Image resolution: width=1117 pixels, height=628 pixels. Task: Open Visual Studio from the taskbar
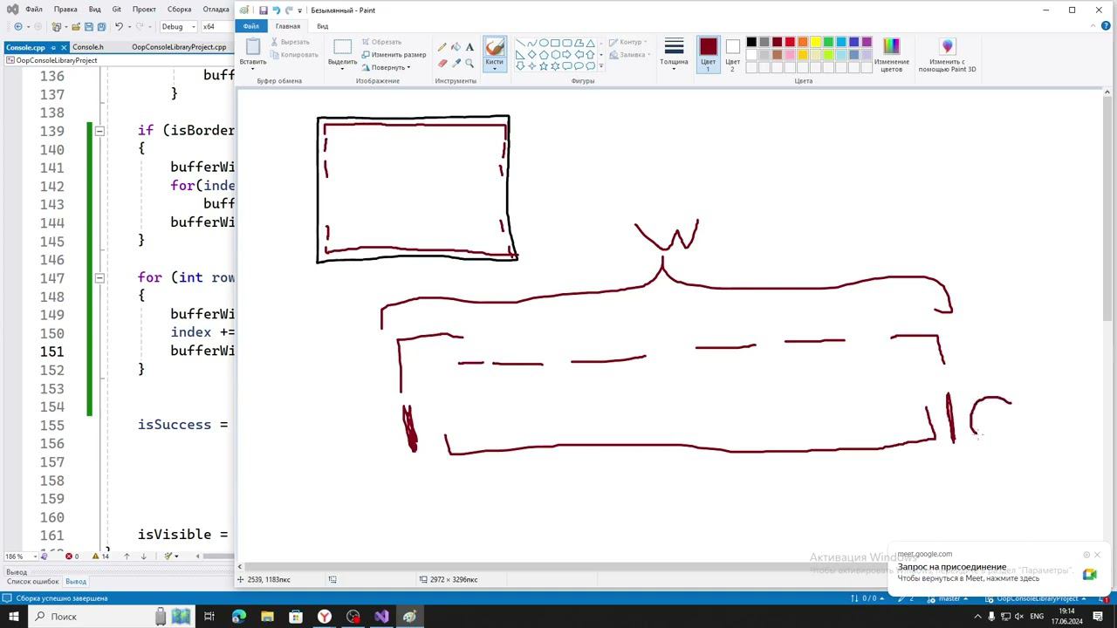[381, 617]
